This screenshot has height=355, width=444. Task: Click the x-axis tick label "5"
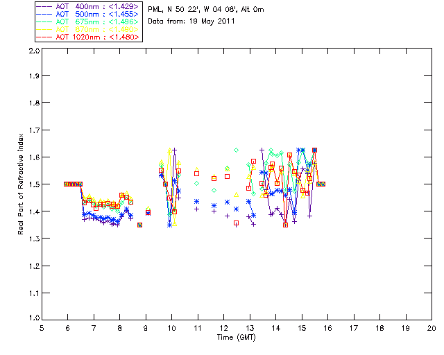[x=42, y=328]
